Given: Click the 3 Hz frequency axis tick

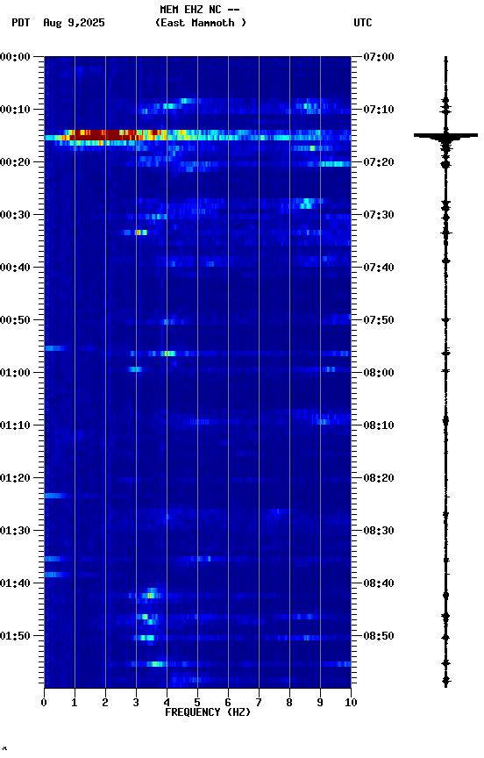Looking at the screenshot, I should coord(136,703).
